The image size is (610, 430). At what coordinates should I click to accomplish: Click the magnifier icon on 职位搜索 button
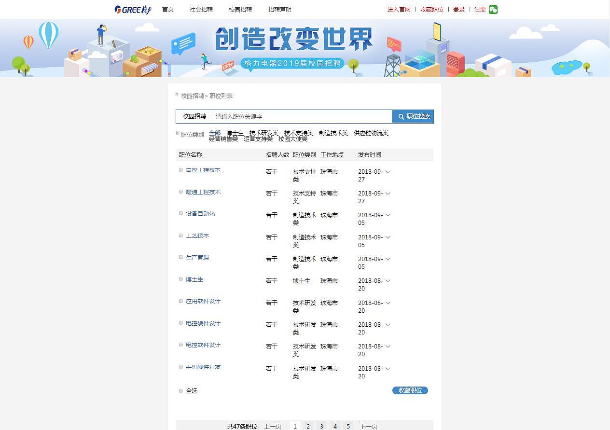[x=402, y=116]
